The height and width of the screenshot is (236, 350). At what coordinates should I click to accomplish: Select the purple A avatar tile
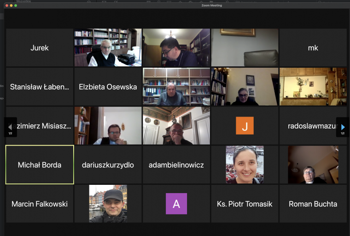coord(176,204)
